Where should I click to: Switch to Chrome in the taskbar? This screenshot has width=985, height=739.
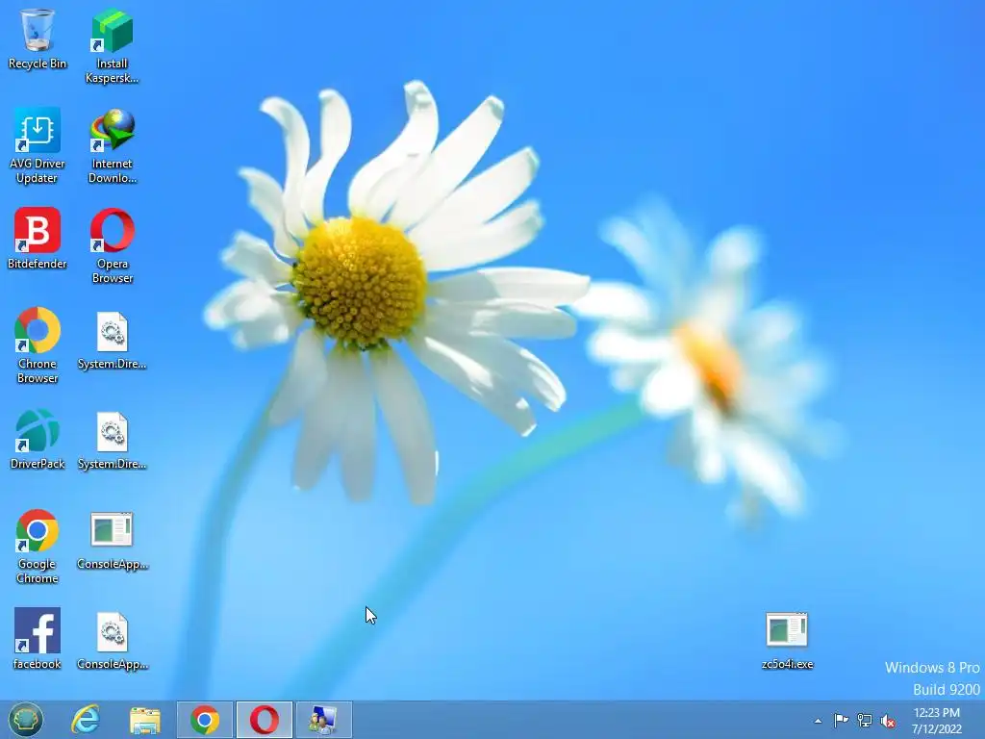click(205, 720)
